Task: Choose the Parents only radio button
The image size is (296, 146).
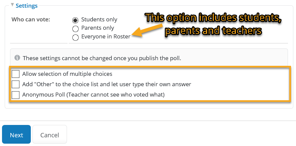Action: 75,29
